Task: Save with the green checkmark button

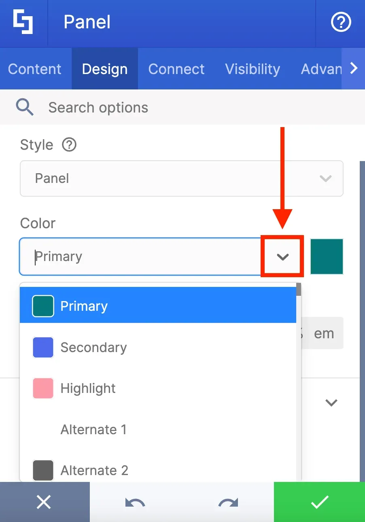Action: tap(319, 502)
